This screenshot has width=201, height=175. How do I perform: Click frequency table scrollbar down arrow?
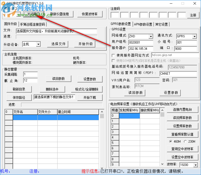click(x=162, y=164)
